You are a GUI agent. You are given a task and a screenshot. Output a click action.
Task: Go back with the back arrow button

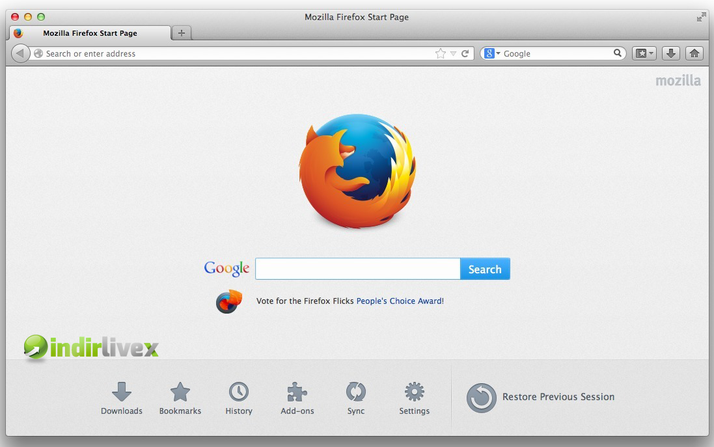tap(20, 54)
